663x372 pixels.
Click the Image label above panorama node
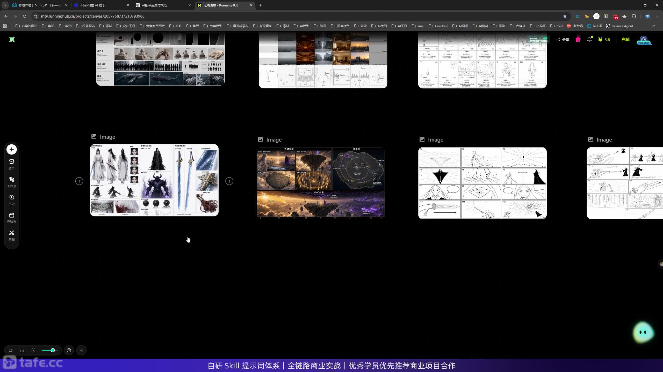click(274, 140)
